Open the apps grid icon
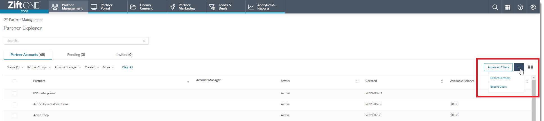Image resolution: width=544 pixels, height=121 pixels. point(508,7)
